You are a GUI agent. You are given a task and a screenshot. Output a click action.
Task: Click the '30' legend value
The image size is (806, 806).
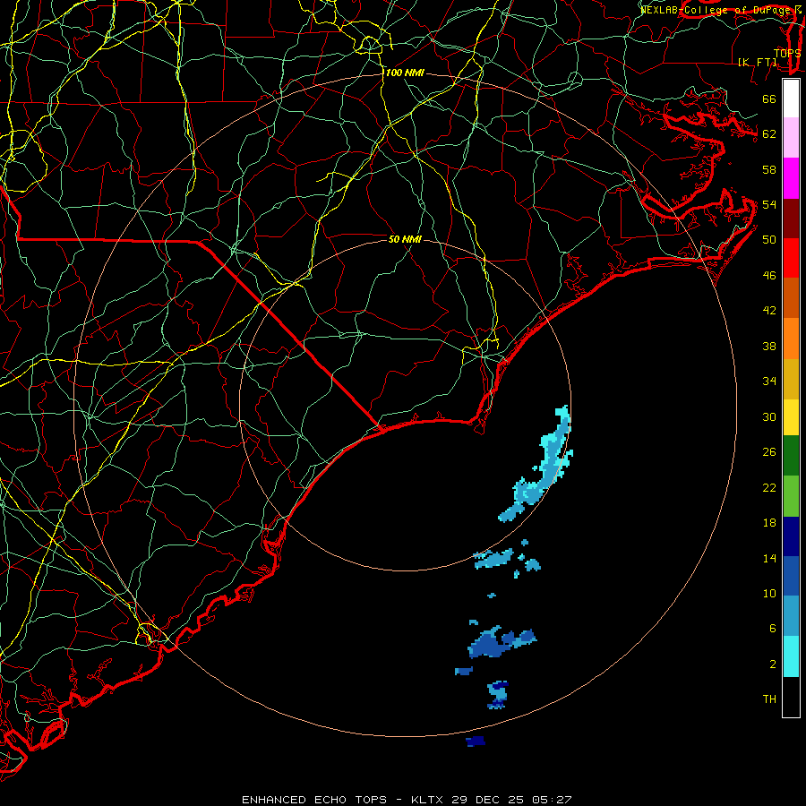(769, 416)
